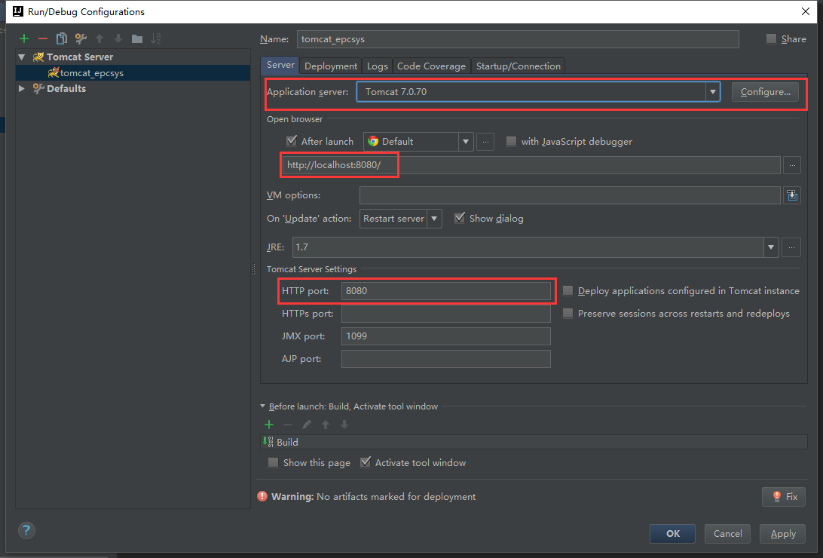Click the Configure... button
Screen dimensions: 823x558
tap(765, 92)
